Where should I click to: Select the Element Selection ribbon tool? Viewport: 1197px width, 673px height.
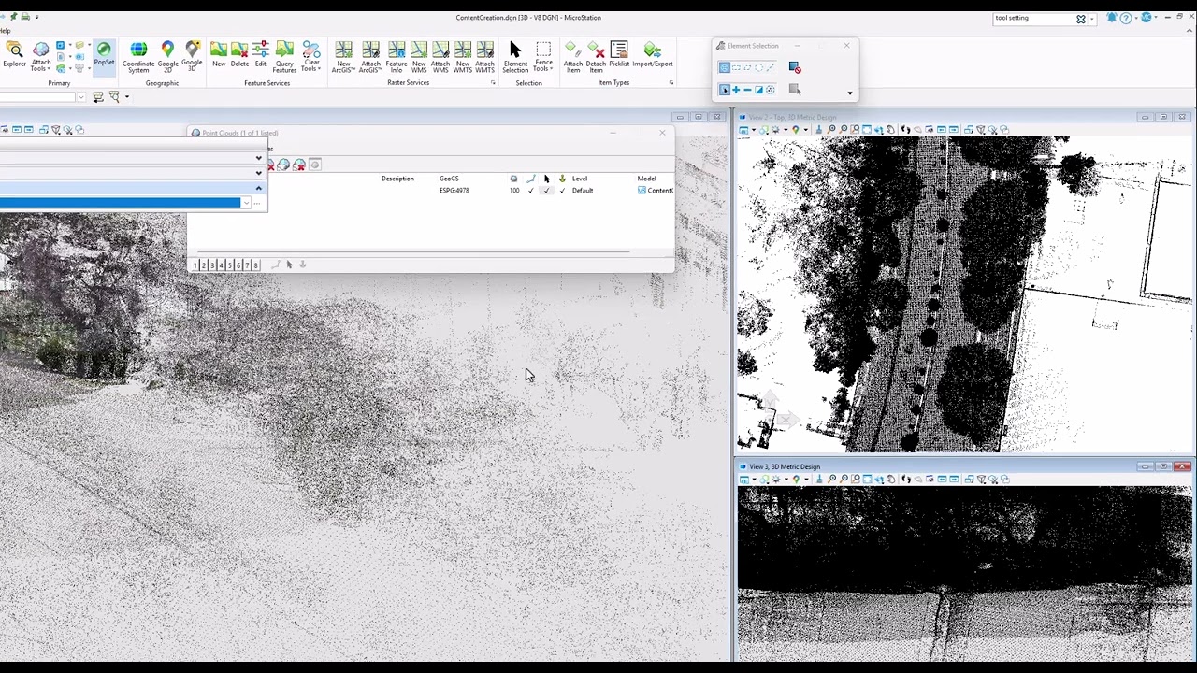[515, 58]
